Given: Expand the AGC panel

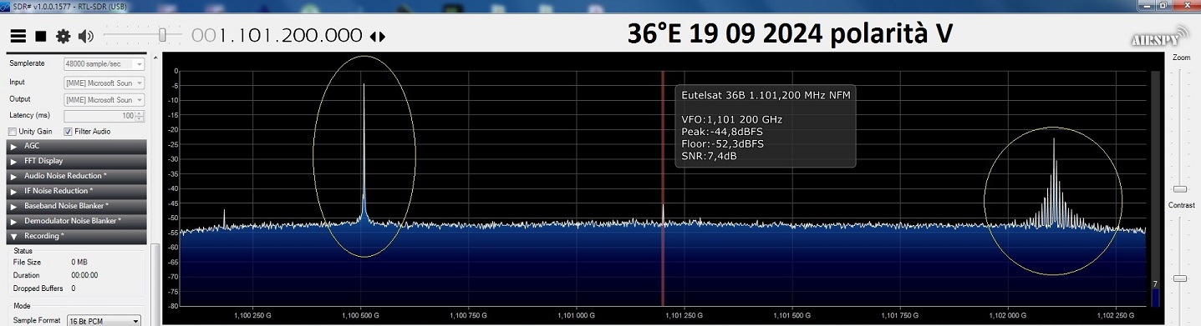Looking at the screenshot, I should [77, 146].
